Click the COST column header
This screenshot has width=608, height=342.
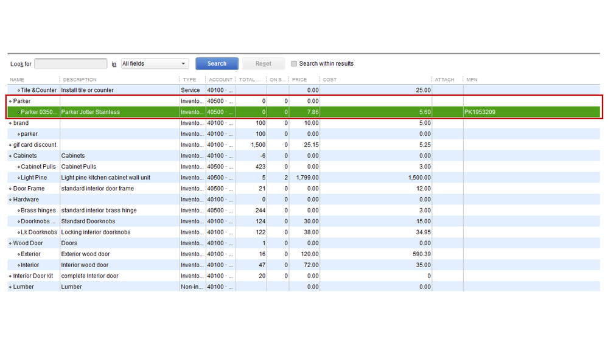click(x=330, y=80)
